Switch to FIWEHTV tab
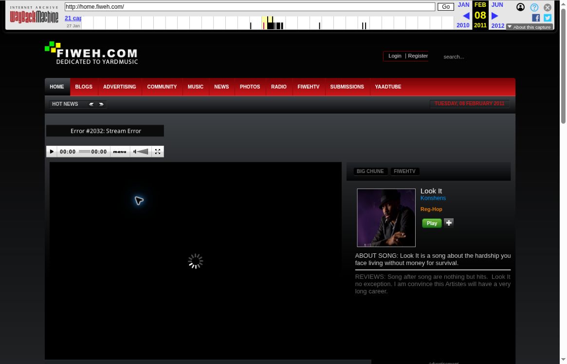The width and height of the screenshot is (567, 364). (404, 172)
